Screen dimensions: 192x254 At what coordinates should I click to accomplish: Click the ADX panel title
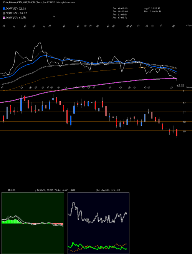pyautogui.click(x=73, y=190)
